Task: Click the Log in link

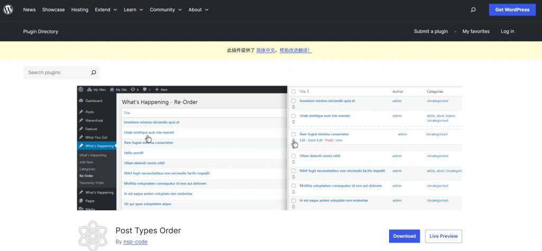Action: point(508,31)
